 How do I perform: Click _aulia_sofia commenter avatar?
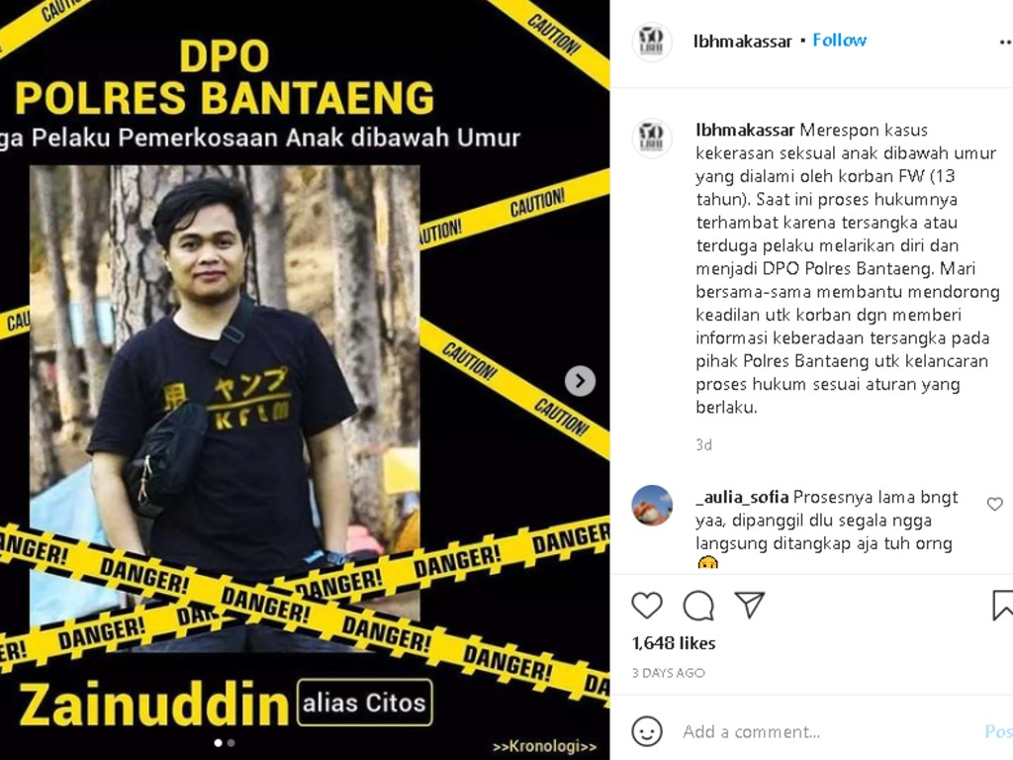651,506
